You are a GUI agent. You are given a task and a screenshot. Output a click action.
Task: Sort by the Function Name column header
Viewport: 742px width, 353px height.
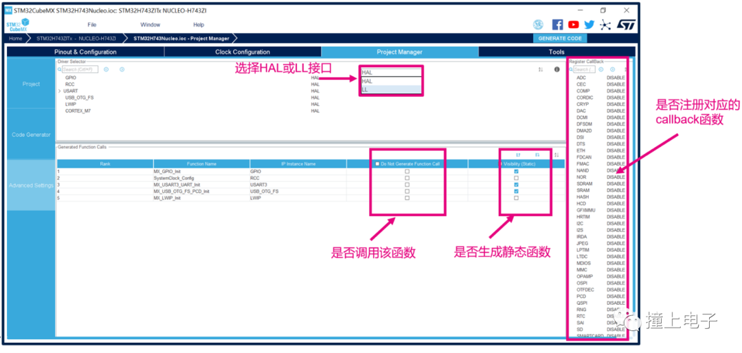(201, 163)
